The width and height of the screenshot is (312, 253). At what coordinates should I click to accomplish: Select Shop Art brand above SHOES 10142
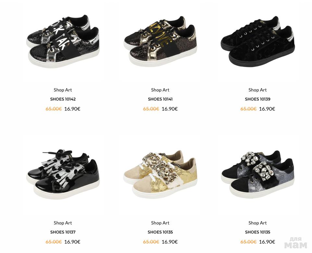point(63,90)
